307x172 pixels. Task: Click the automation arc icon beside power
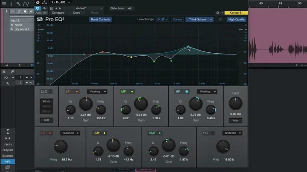[44, 8]
